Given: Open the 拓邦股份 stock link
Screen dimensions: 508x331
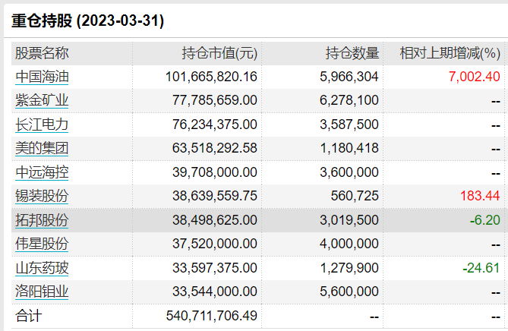Looking at the screenshot, I should pos(42,220).
